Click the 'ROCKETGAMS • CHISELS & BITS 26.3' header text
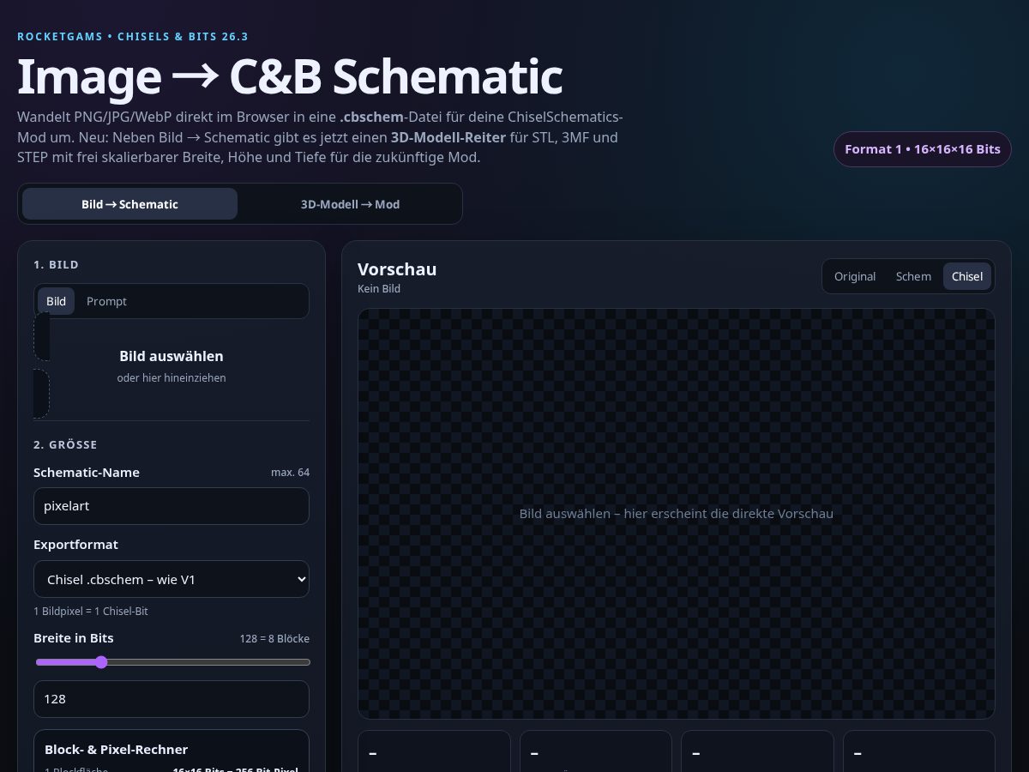The height and width of the screenshot is (772, 1029). point(133,37)
